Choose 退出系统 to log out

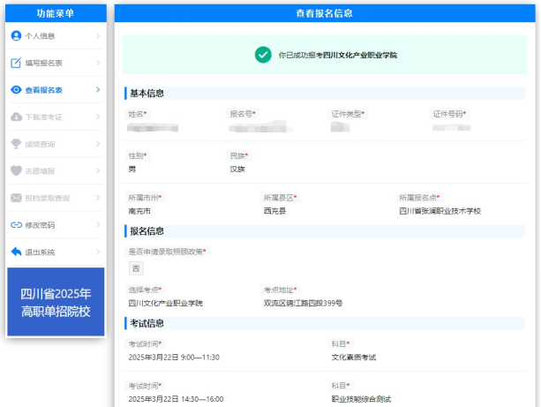pyautogui.click(x=56, y=252)
